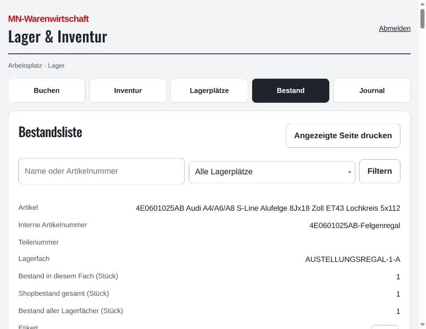This screenshot has height=329, width=426.
Task: Click the Arbeitsplatz · Lager breadcrumb
Action: 36,65
